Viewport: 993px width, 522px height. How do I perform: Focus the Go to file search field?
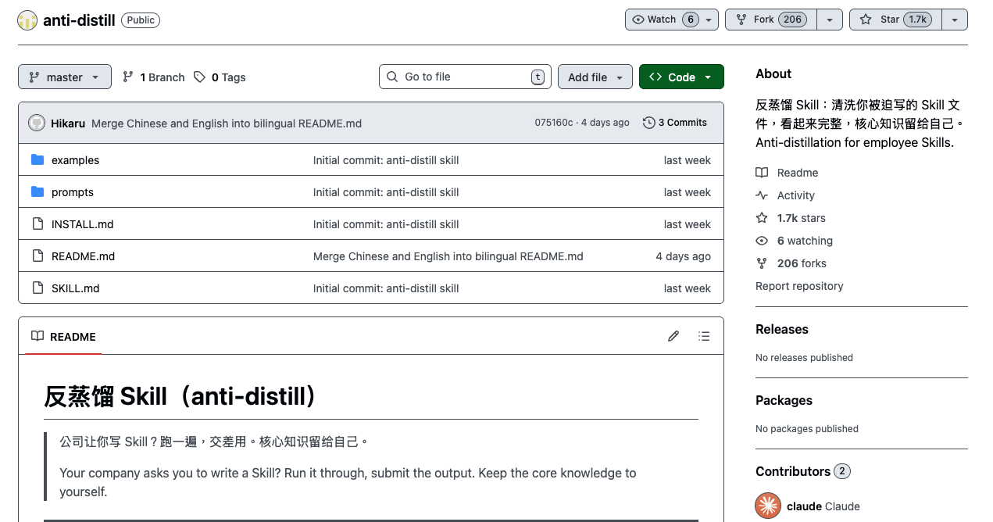pyautogui.click(x=465, y=77)
